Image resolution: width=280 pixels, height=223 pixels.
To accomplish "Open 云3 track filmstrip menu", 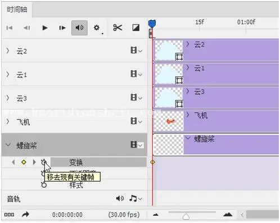I will pos(136,98).
